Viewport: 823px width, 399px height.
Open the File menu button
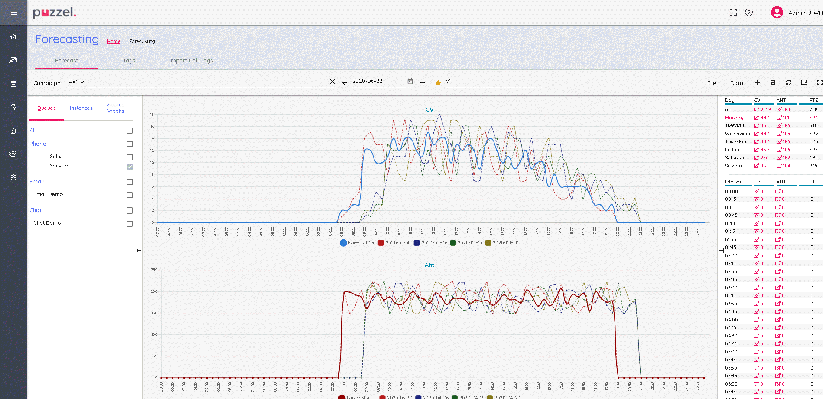click(712, 83)
